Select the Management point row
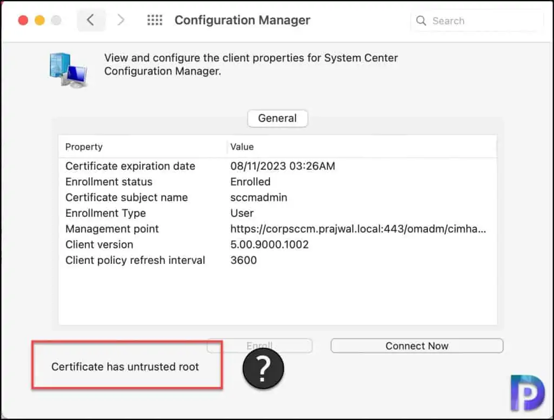 [278, 229]
